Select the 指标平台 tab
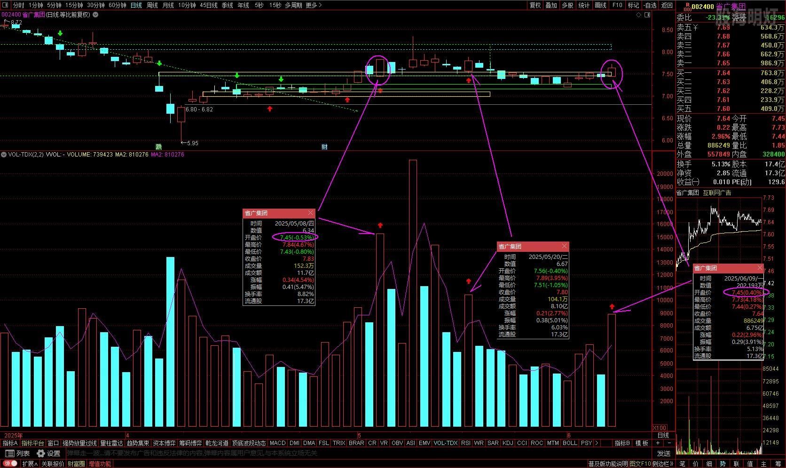The width and height of the screenshot is (786, 468). (32, 443)
